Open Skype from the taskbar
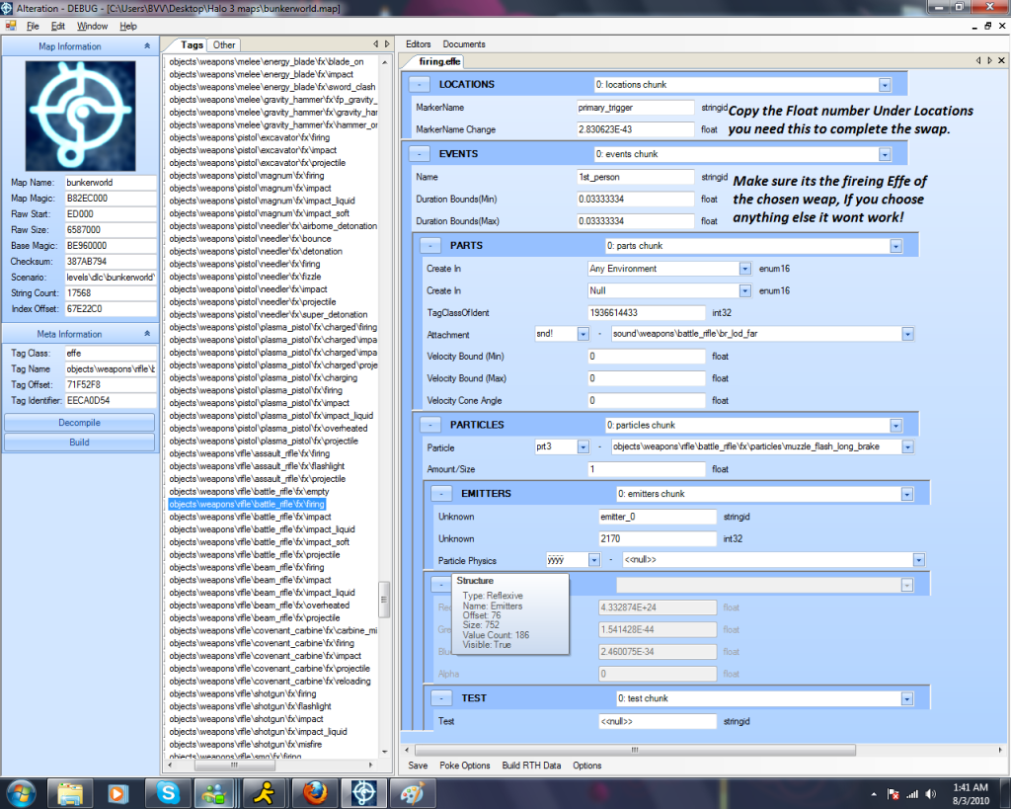Viewport: 1011px width, 809px height. pos(167,793)
